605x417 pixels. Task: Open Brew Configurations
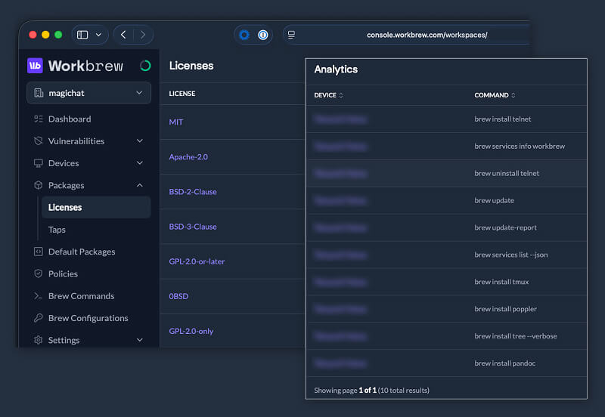click(88, 318)
